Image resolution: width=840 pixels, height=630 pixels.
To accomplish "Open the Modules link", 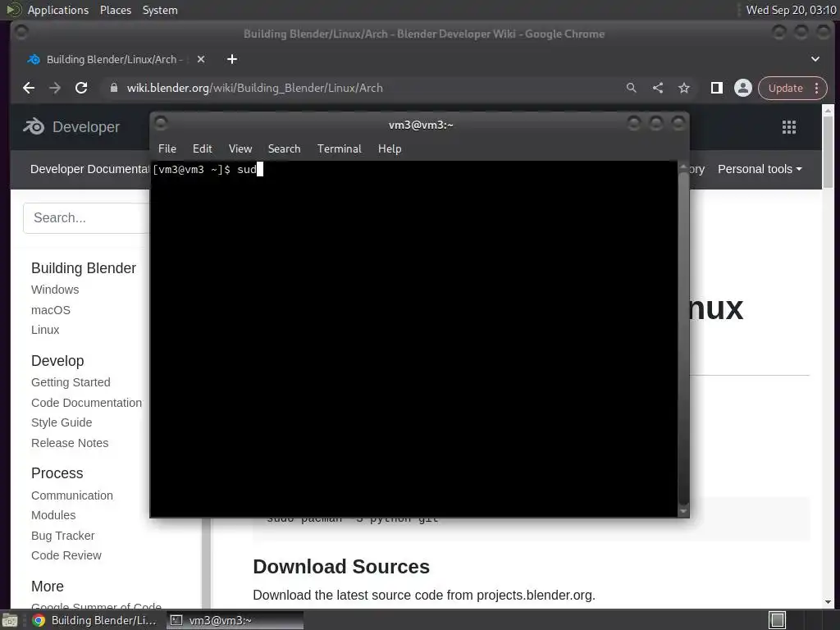I will 53,515.
